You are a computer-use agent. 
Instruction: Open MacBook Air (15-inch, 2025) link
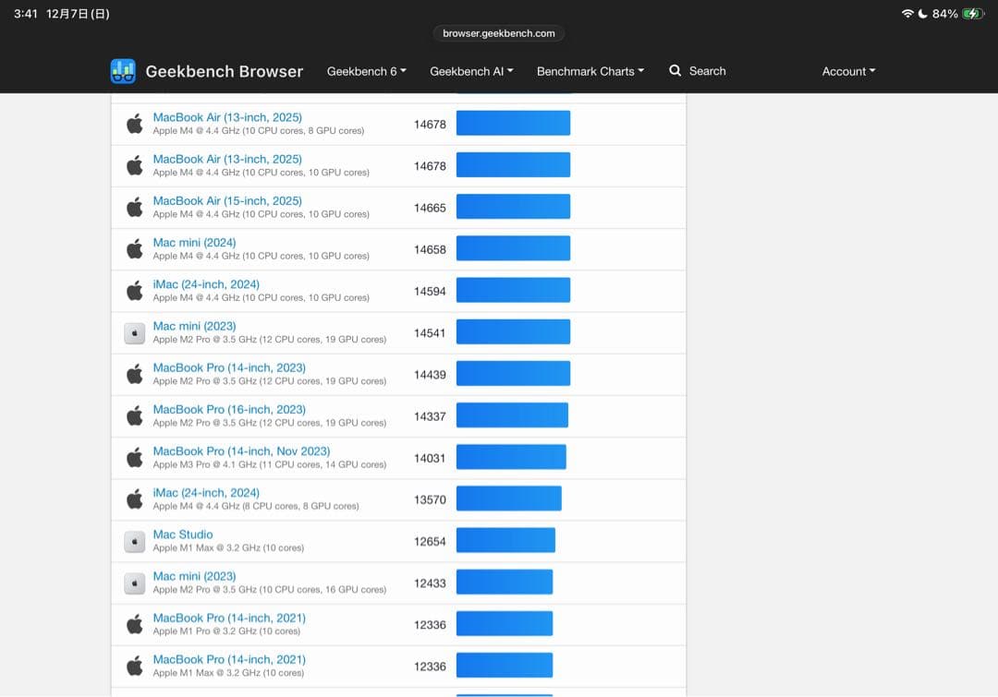point(227,201)
